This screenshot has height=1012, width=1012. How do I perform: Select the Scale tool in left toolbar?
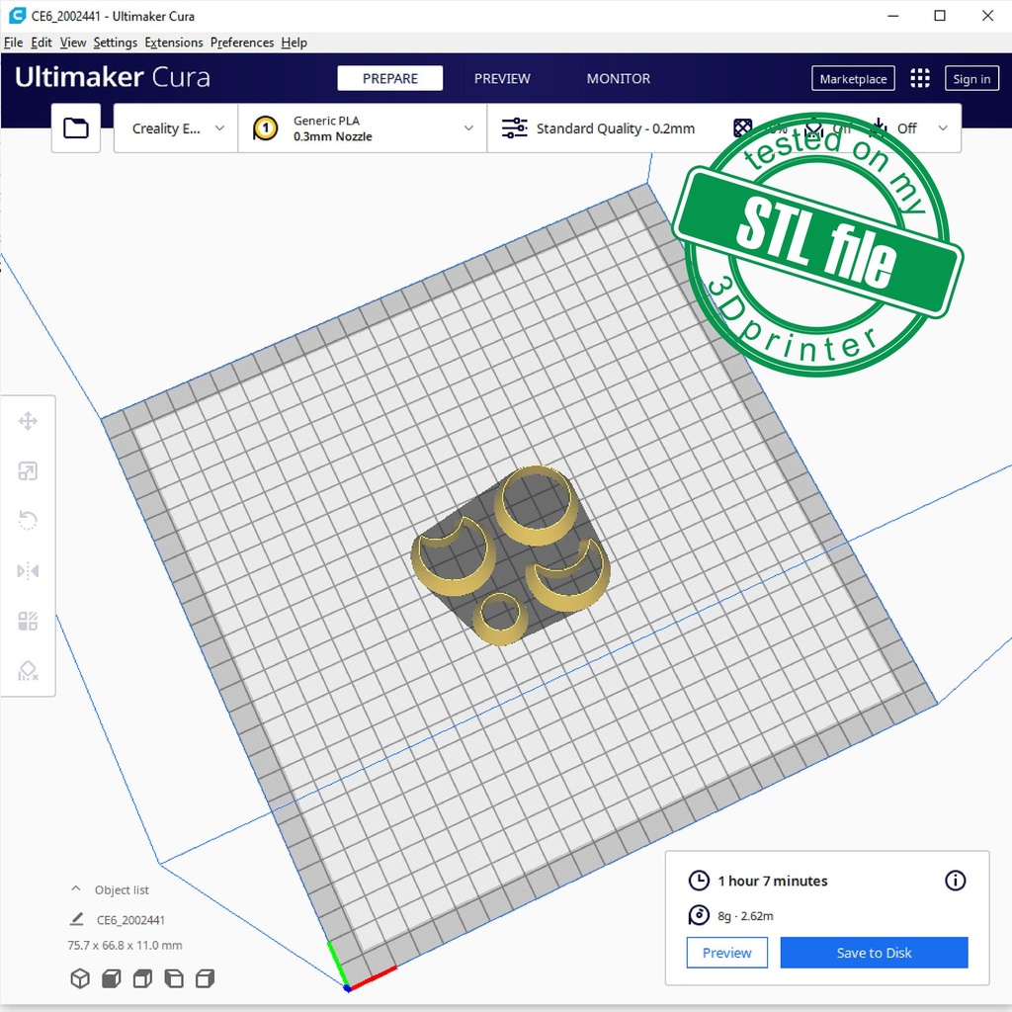pos(28,471)
